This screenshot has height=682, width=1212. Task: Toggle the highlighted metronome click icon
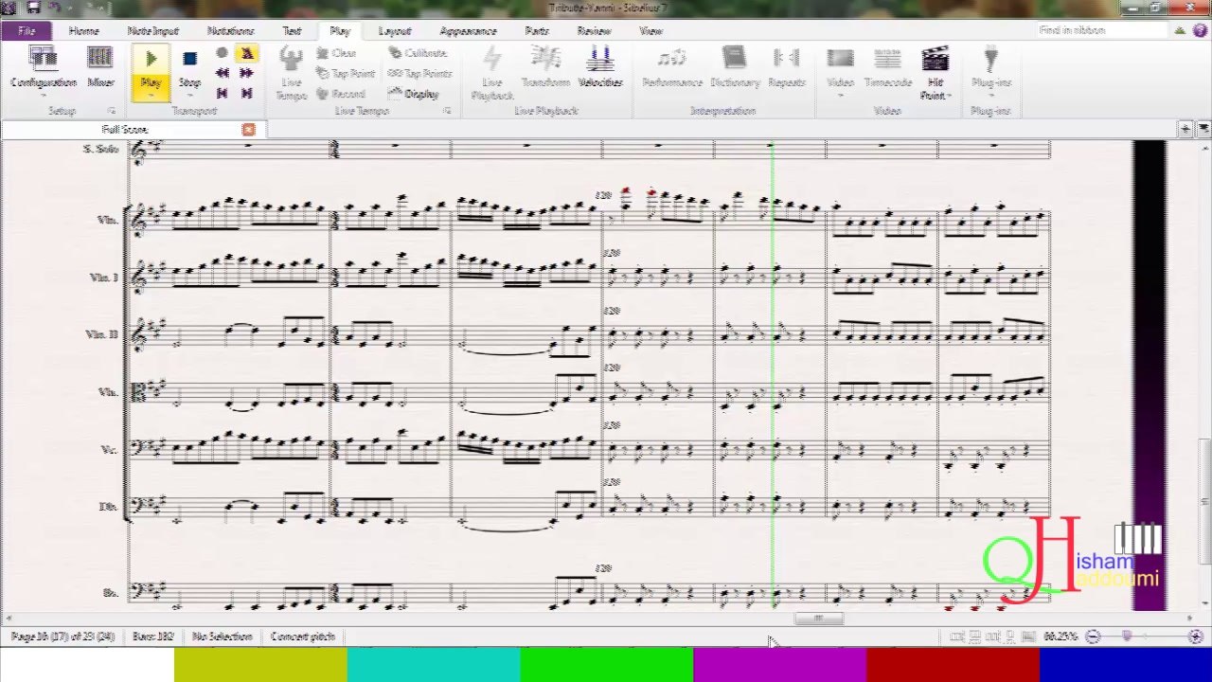click(x=246, y=53)
